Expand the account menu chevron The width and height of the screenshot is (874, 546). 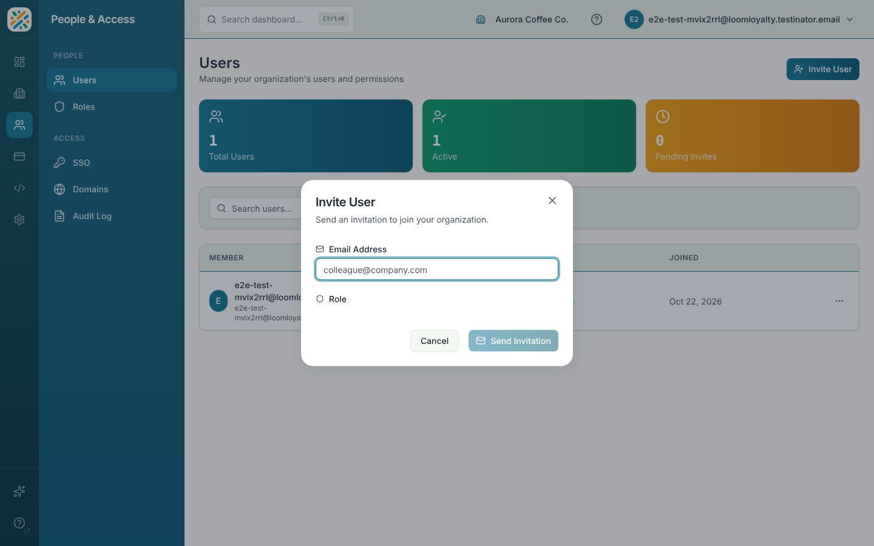click(850, 19)
